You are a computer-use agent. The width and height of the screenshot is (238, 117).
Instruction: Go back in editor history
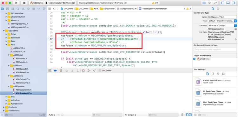[x=54, y=9]
